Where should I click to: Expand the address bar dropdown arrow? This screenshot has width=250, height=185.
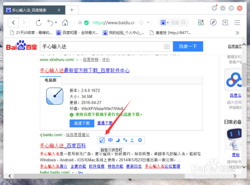(x=148, y=23)
